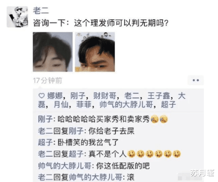The image size is (218, 182).
Task: Open the 老二 username at post top
Action: [x=41, y=10]
